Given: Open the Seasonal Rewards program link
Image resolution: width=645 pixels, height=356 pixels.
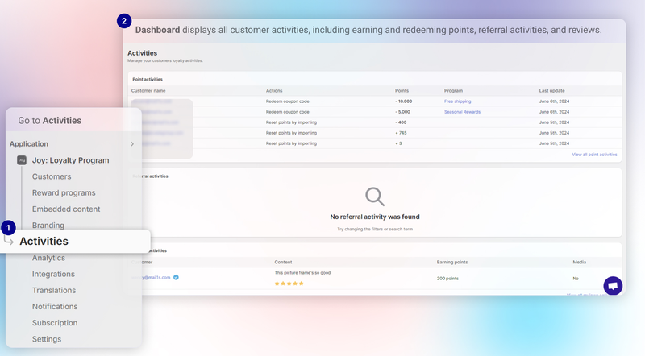Looking at the screenshot, I should pyautogui.click(x=462, y=112).
